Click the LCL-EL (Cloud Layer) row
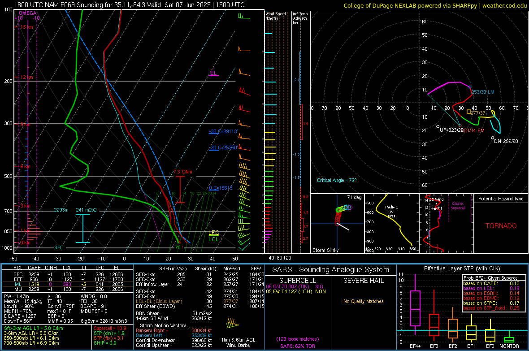529x351 pixels. click(200, 301)
